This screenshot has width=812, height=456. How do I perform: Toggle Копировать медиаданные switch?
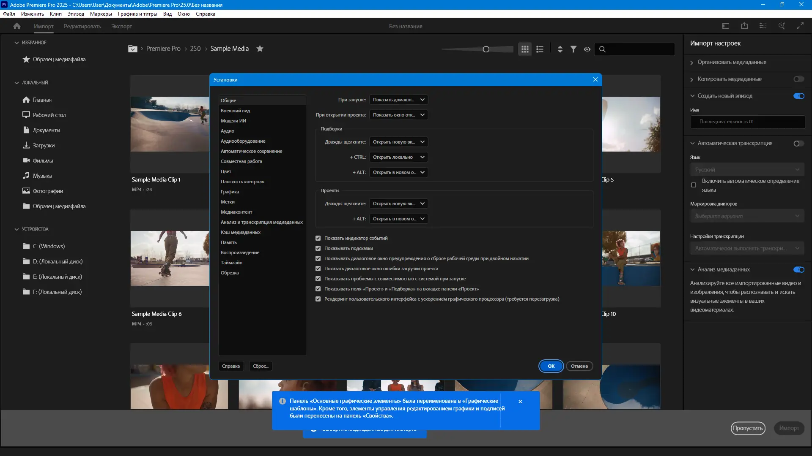click(799, 79)
